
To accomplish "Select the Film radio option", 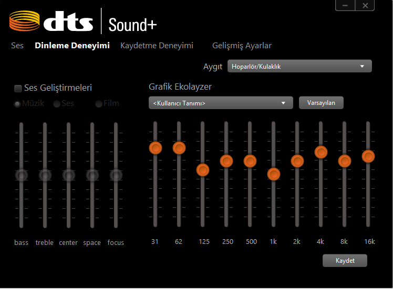I will [98, 104].
